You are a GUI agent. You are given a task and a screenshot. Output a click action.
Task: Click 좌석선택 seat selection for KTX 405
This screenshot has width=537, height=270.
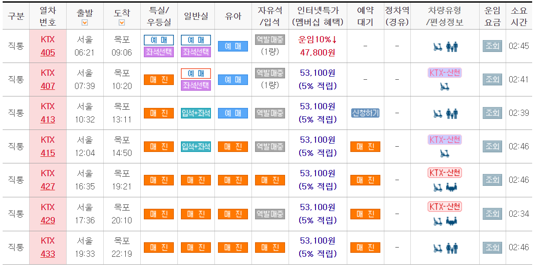[x=158, y=52]
